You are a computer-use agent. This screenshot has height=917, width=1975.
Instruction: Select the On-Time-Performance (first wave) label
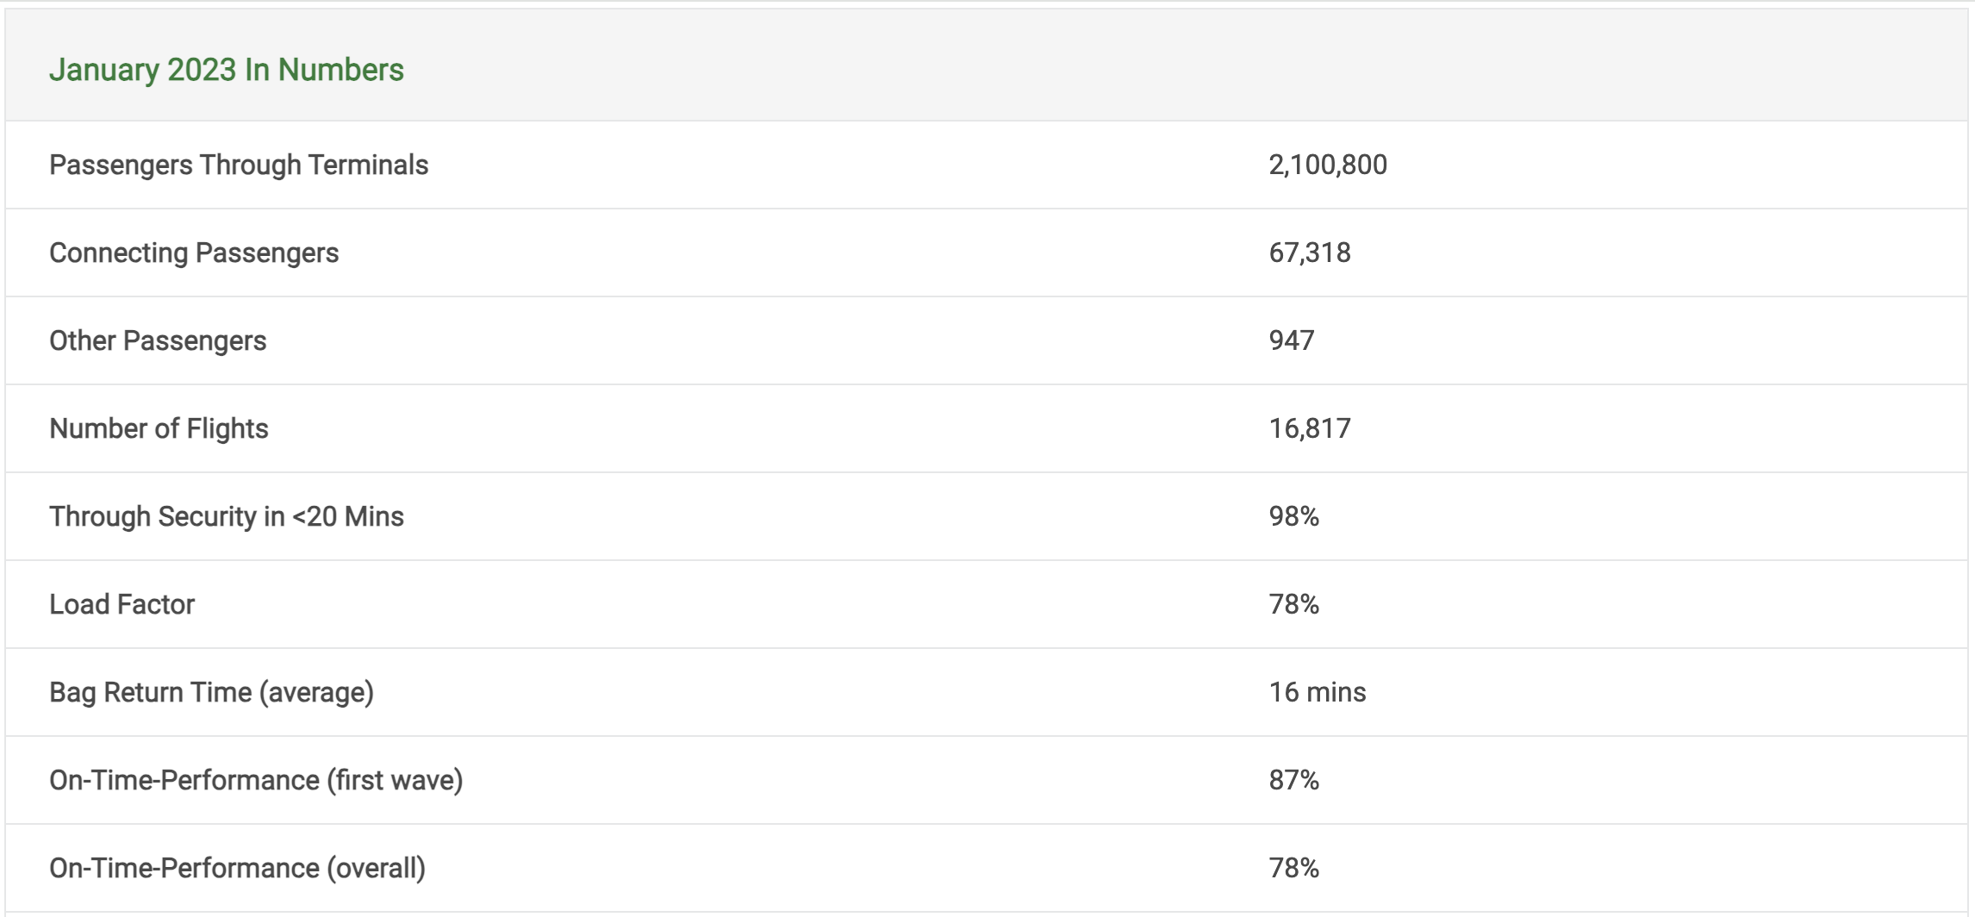point(256,780)
